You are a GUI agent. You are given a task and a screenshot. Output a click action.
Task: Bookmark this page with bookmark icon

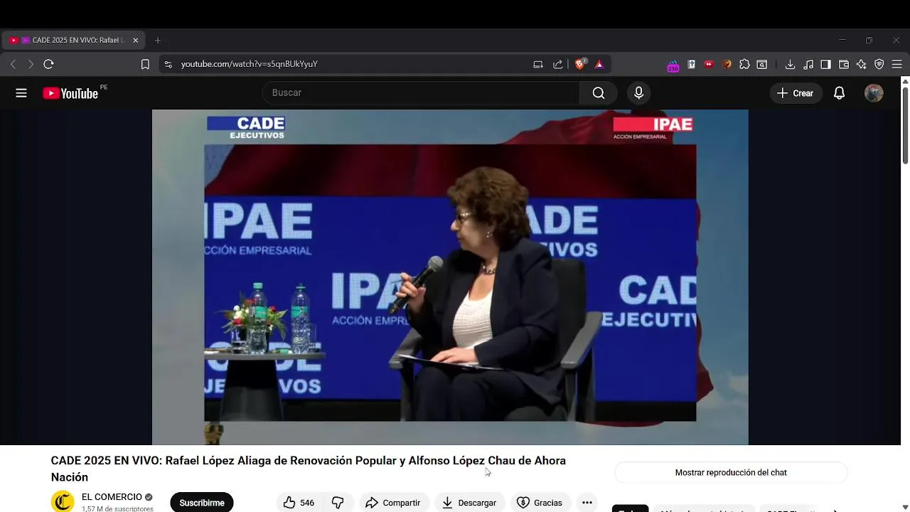point(145,64)
